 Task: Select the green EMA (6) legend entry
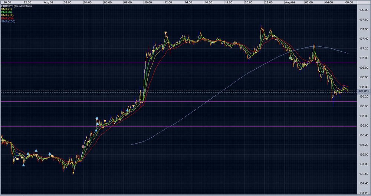coord(6,12)
